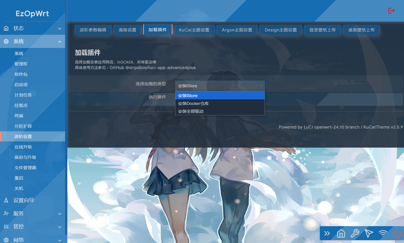Image resolution: width=404 pixels, height=243 pixels.
Task: Switch to 进阶参数编辑 tab
Action: tap(93, 30)
